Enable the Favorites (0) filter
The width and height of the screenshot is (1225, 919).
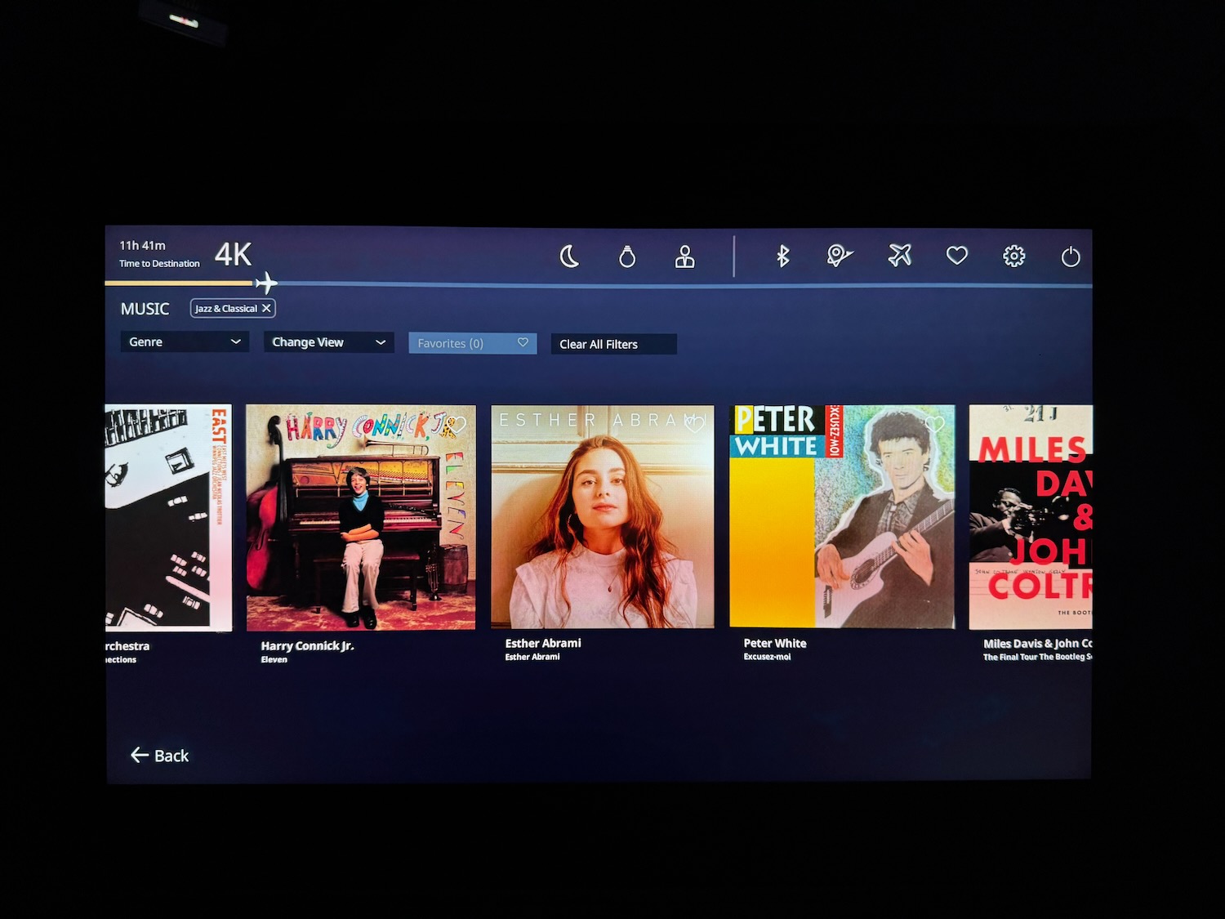[472, 343]
